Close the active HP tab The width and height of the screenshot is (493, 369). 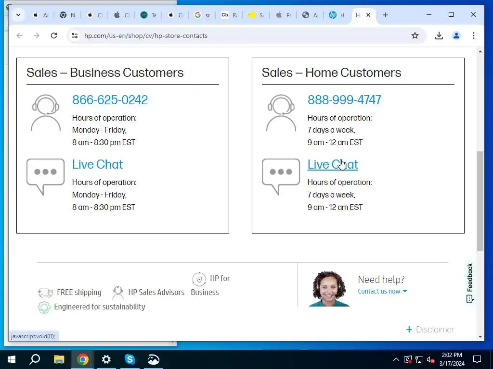[368, 15]
